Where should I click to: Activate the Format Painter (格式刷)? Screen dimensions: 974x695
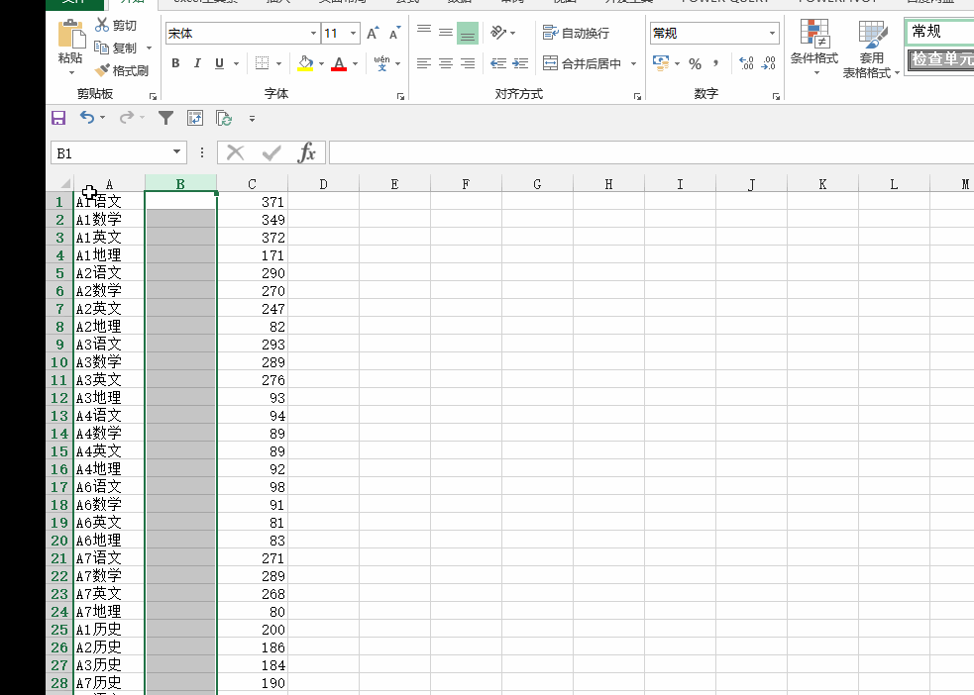coord(122,70)
